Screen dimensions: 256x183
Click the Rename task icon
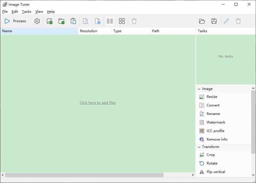pos(202,114)
